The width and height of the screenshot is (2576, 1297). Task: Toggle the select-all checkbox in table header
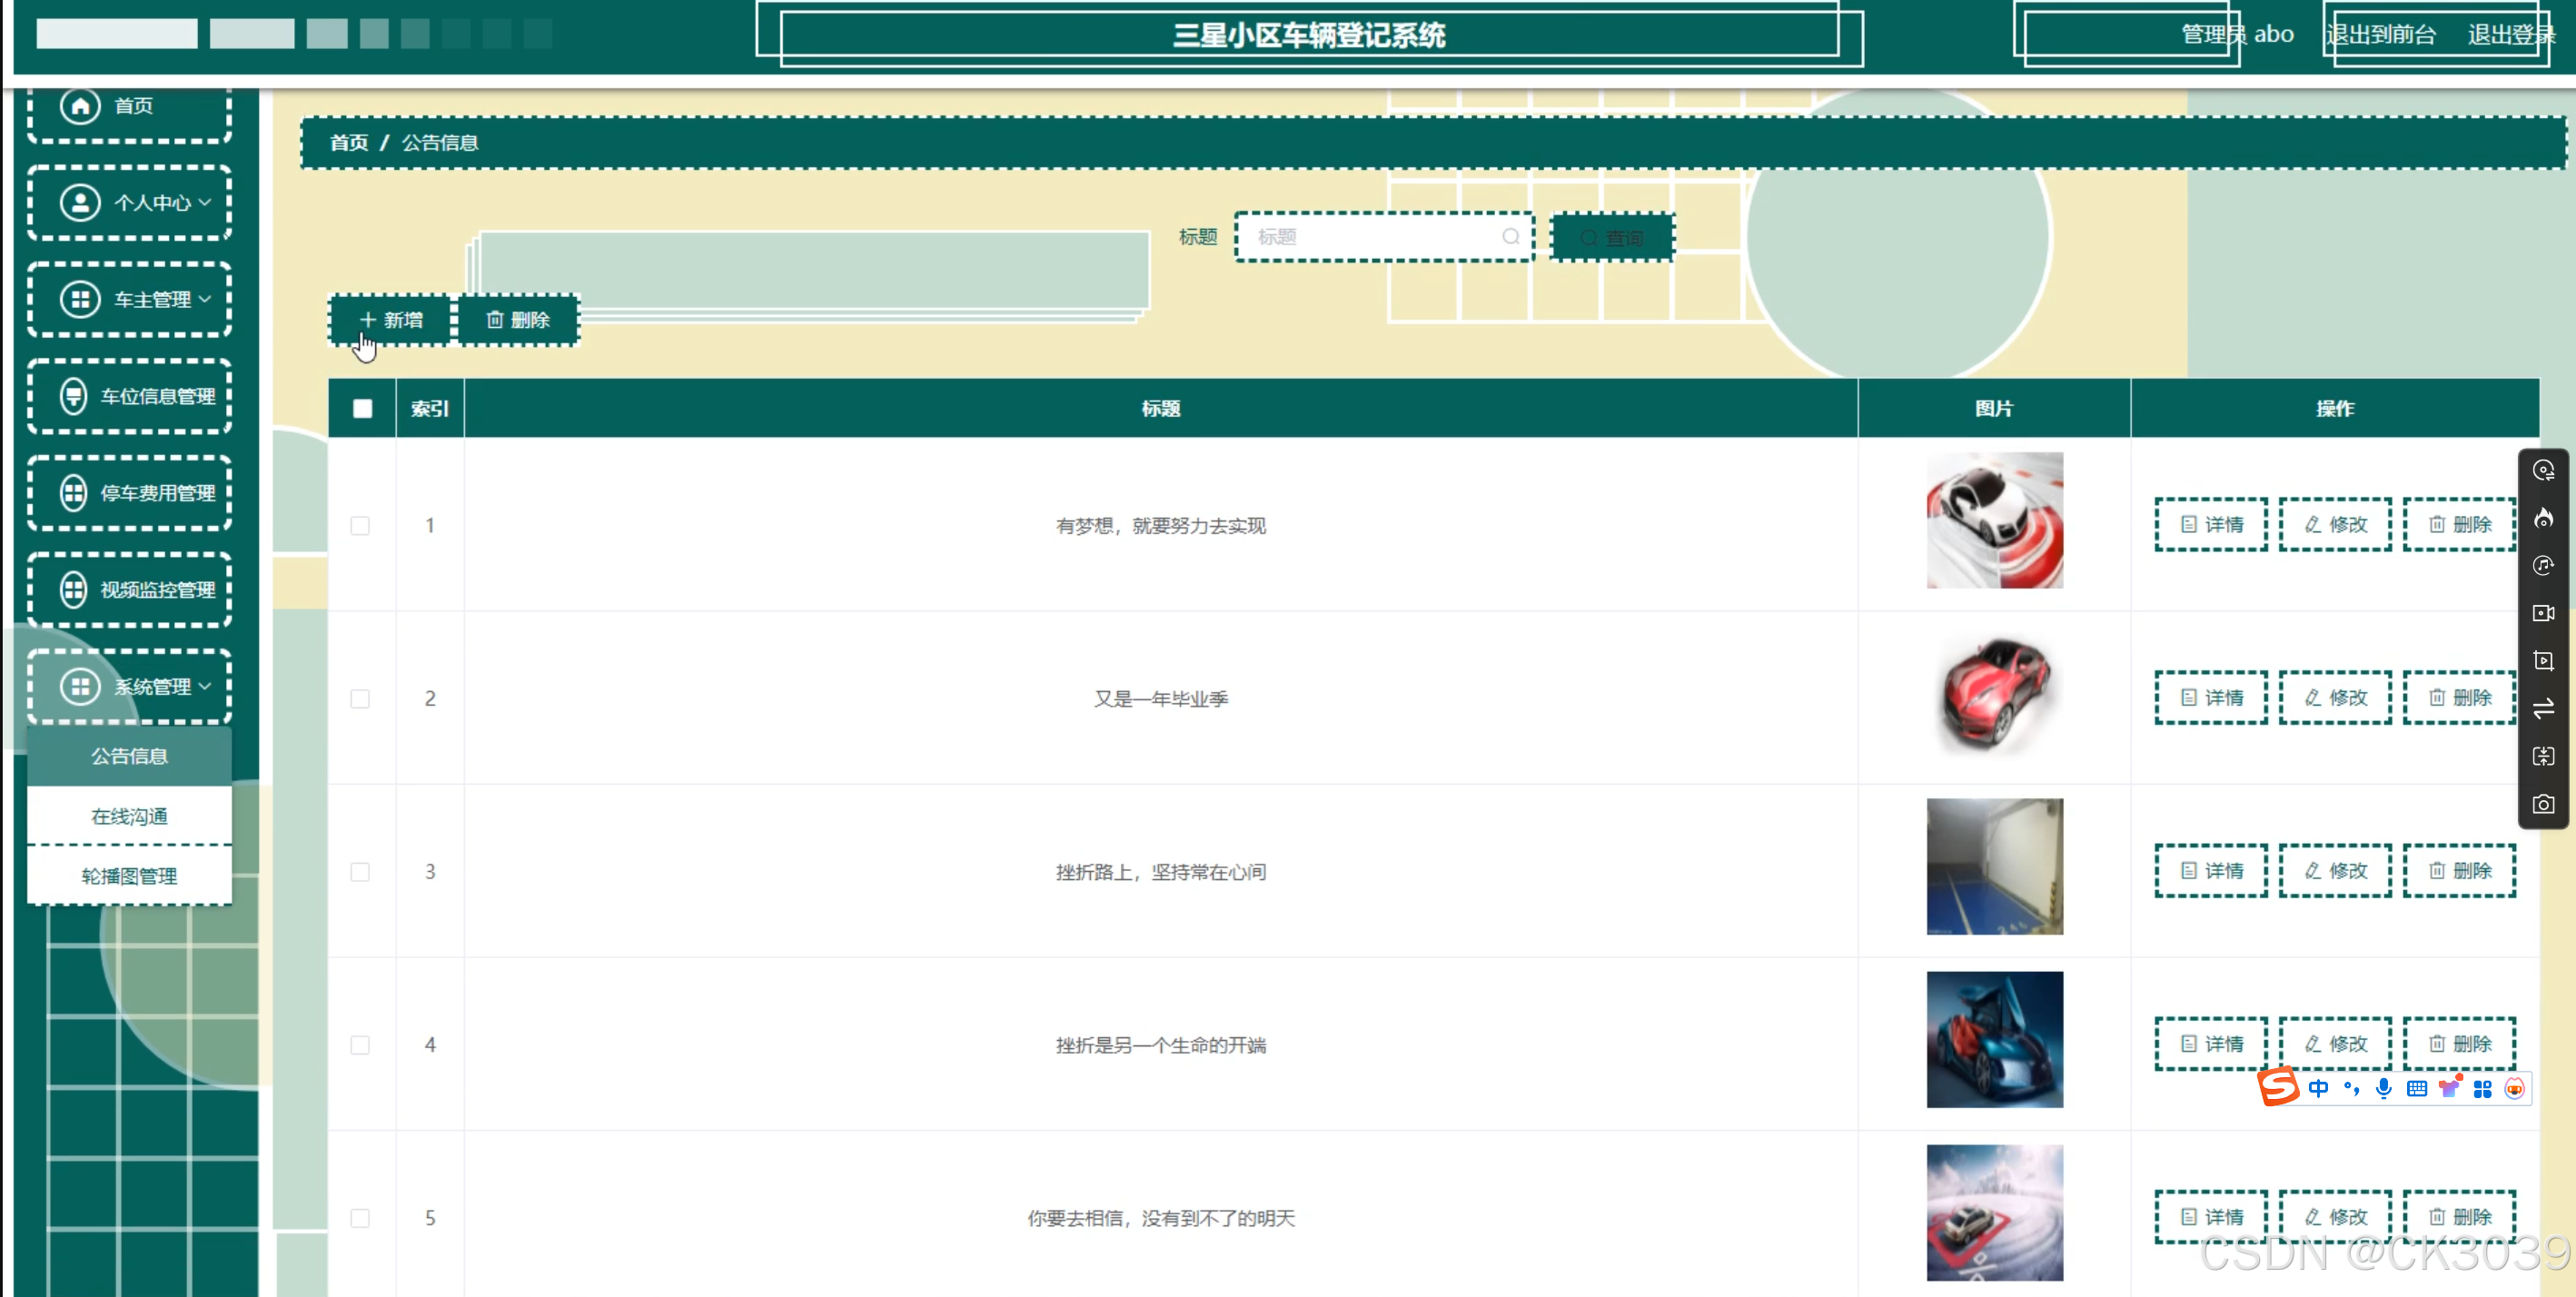click(x=362, y=408)
